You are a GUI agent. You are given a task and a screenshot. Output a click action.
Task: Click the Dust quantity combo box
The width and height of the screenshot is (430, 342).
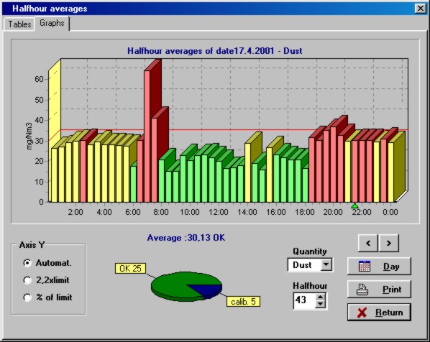pyautogui.click(x=310, y=264)
